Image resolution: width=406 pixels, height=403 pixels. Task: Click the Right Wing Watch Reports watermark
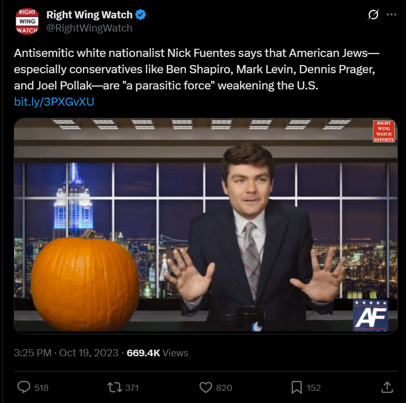(384, 131)
